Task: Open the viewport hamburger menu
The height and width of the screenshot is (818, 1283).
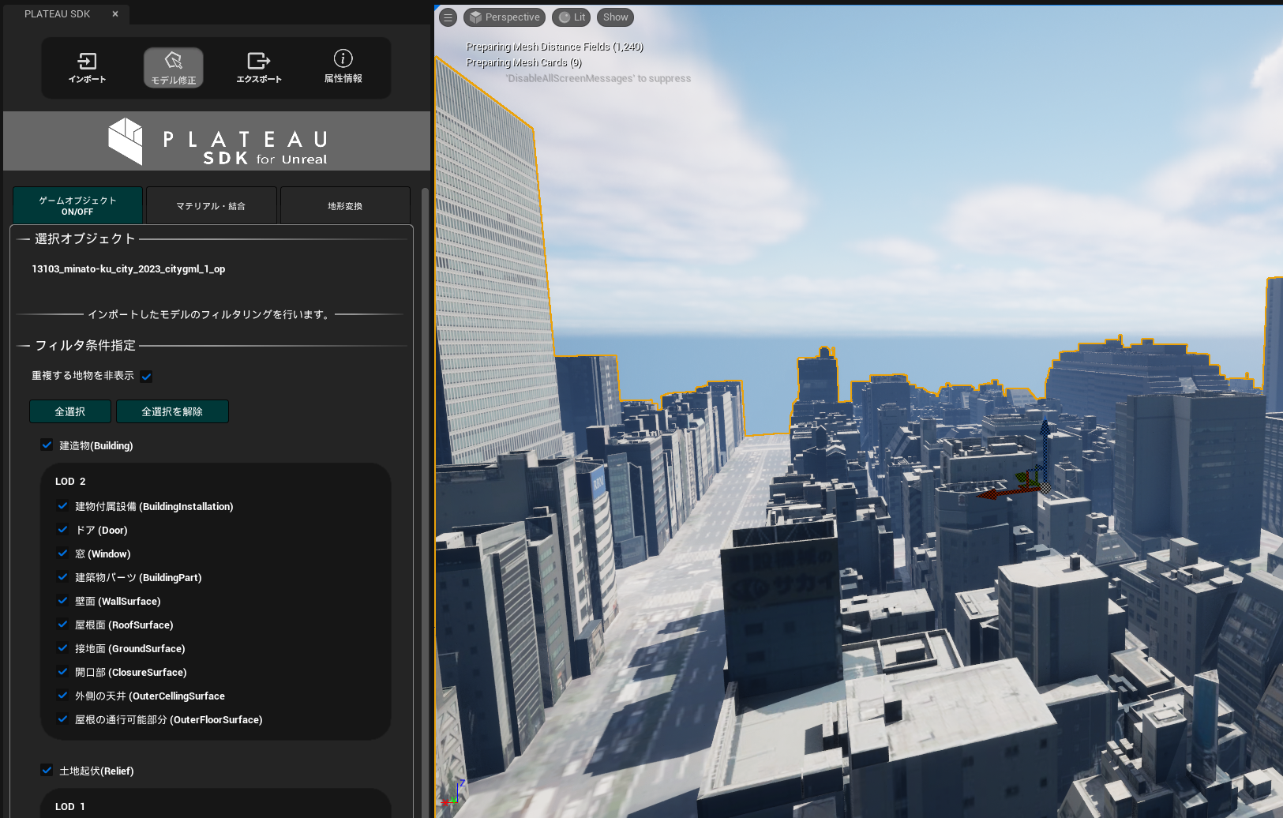Action: pos(448,17)
